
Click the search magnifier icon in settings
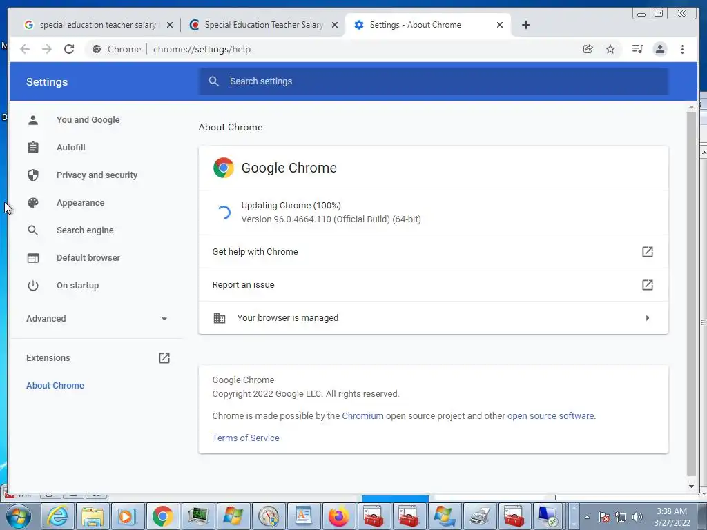pyautogui.click(x=214, y=81)
